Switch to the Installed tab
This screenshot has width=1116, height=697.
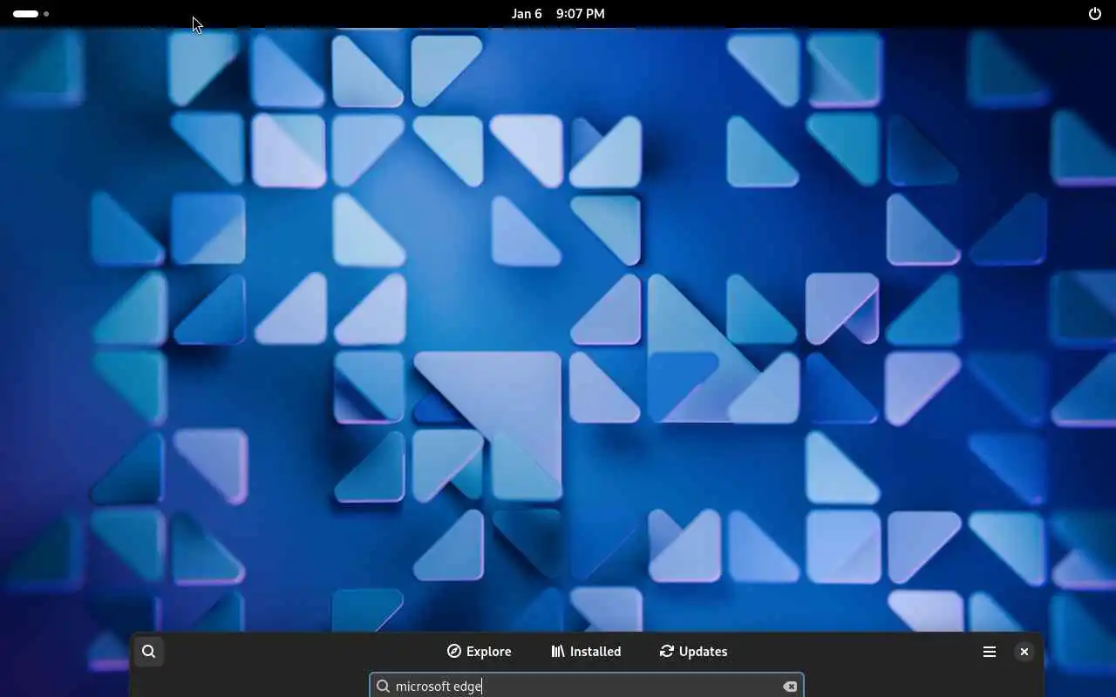[587, 652]
